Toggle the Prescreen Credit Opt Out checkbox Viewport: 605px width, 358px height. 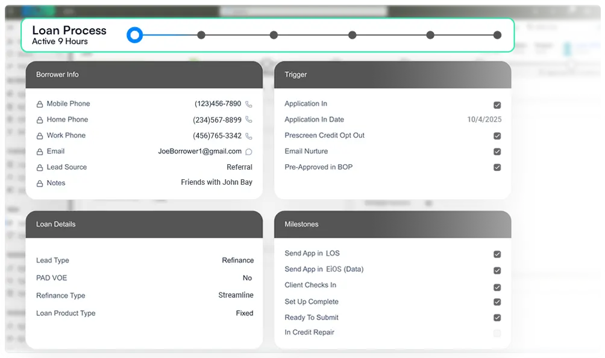coord(497,136)
